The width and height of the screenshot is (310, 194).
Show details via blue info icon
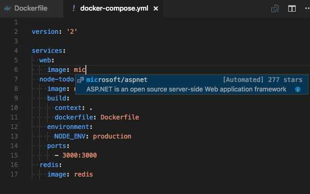coord(297,89)
